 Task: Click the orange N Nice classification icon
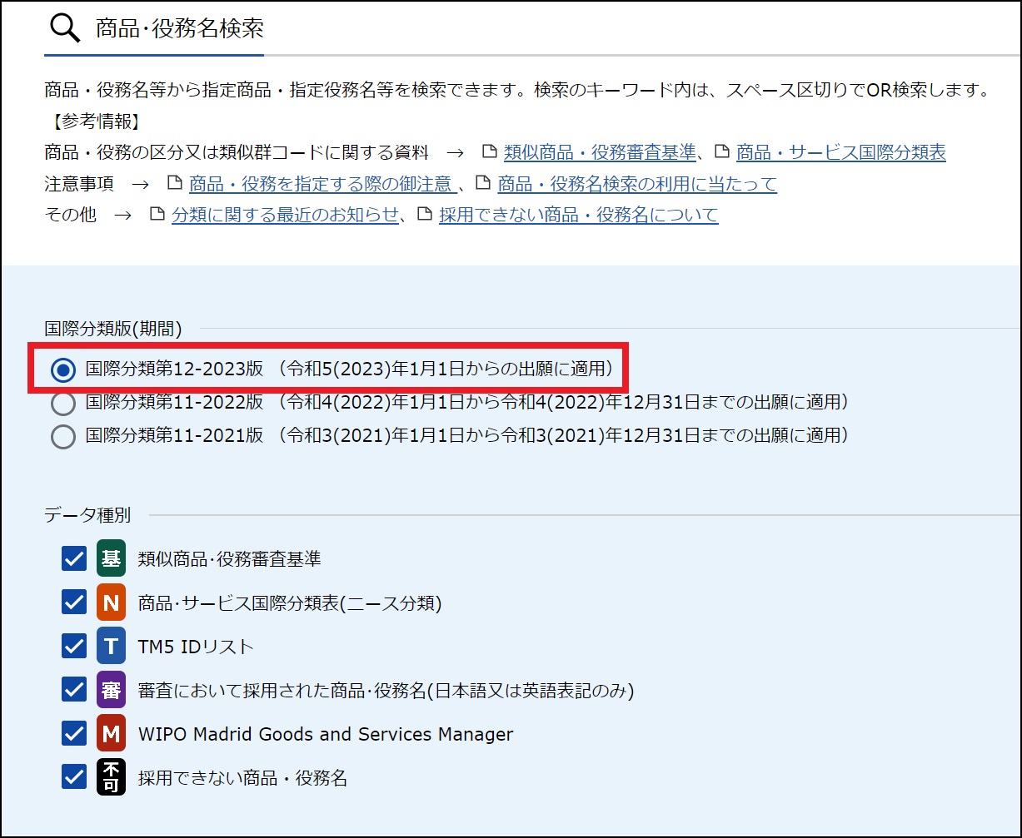[111, 602]
